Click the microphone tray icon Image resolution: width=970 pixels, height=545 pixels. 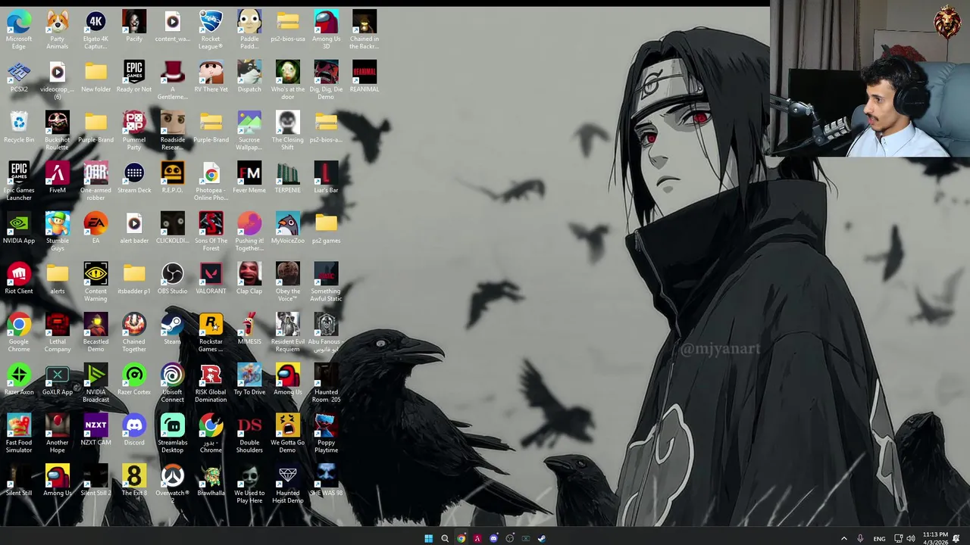click(x=860, y=538)
